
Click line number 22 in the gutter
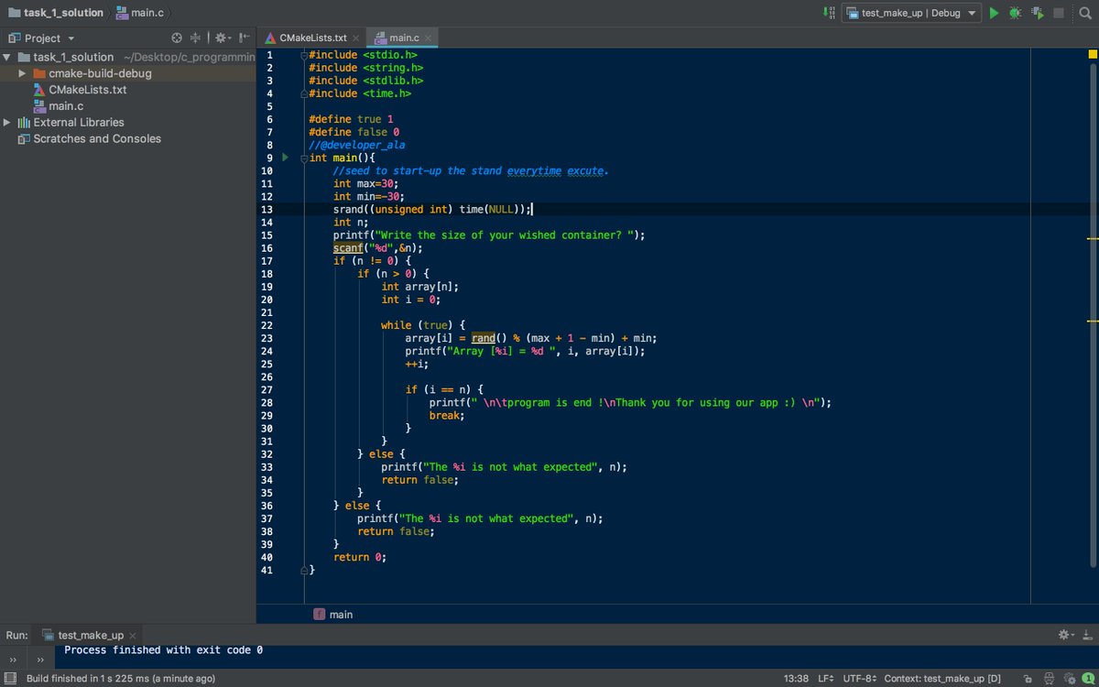click(x=267, y=325)
